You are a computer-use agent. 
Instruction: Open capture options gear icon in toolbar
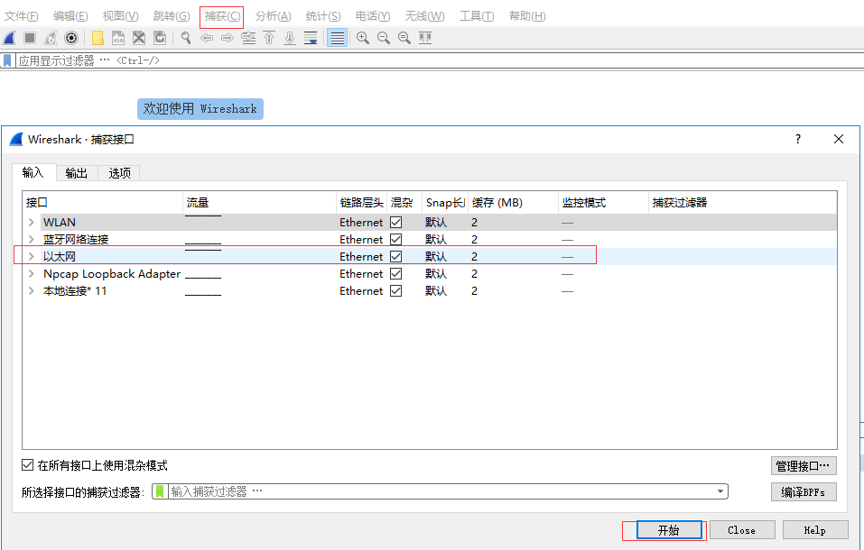(71, 38)
